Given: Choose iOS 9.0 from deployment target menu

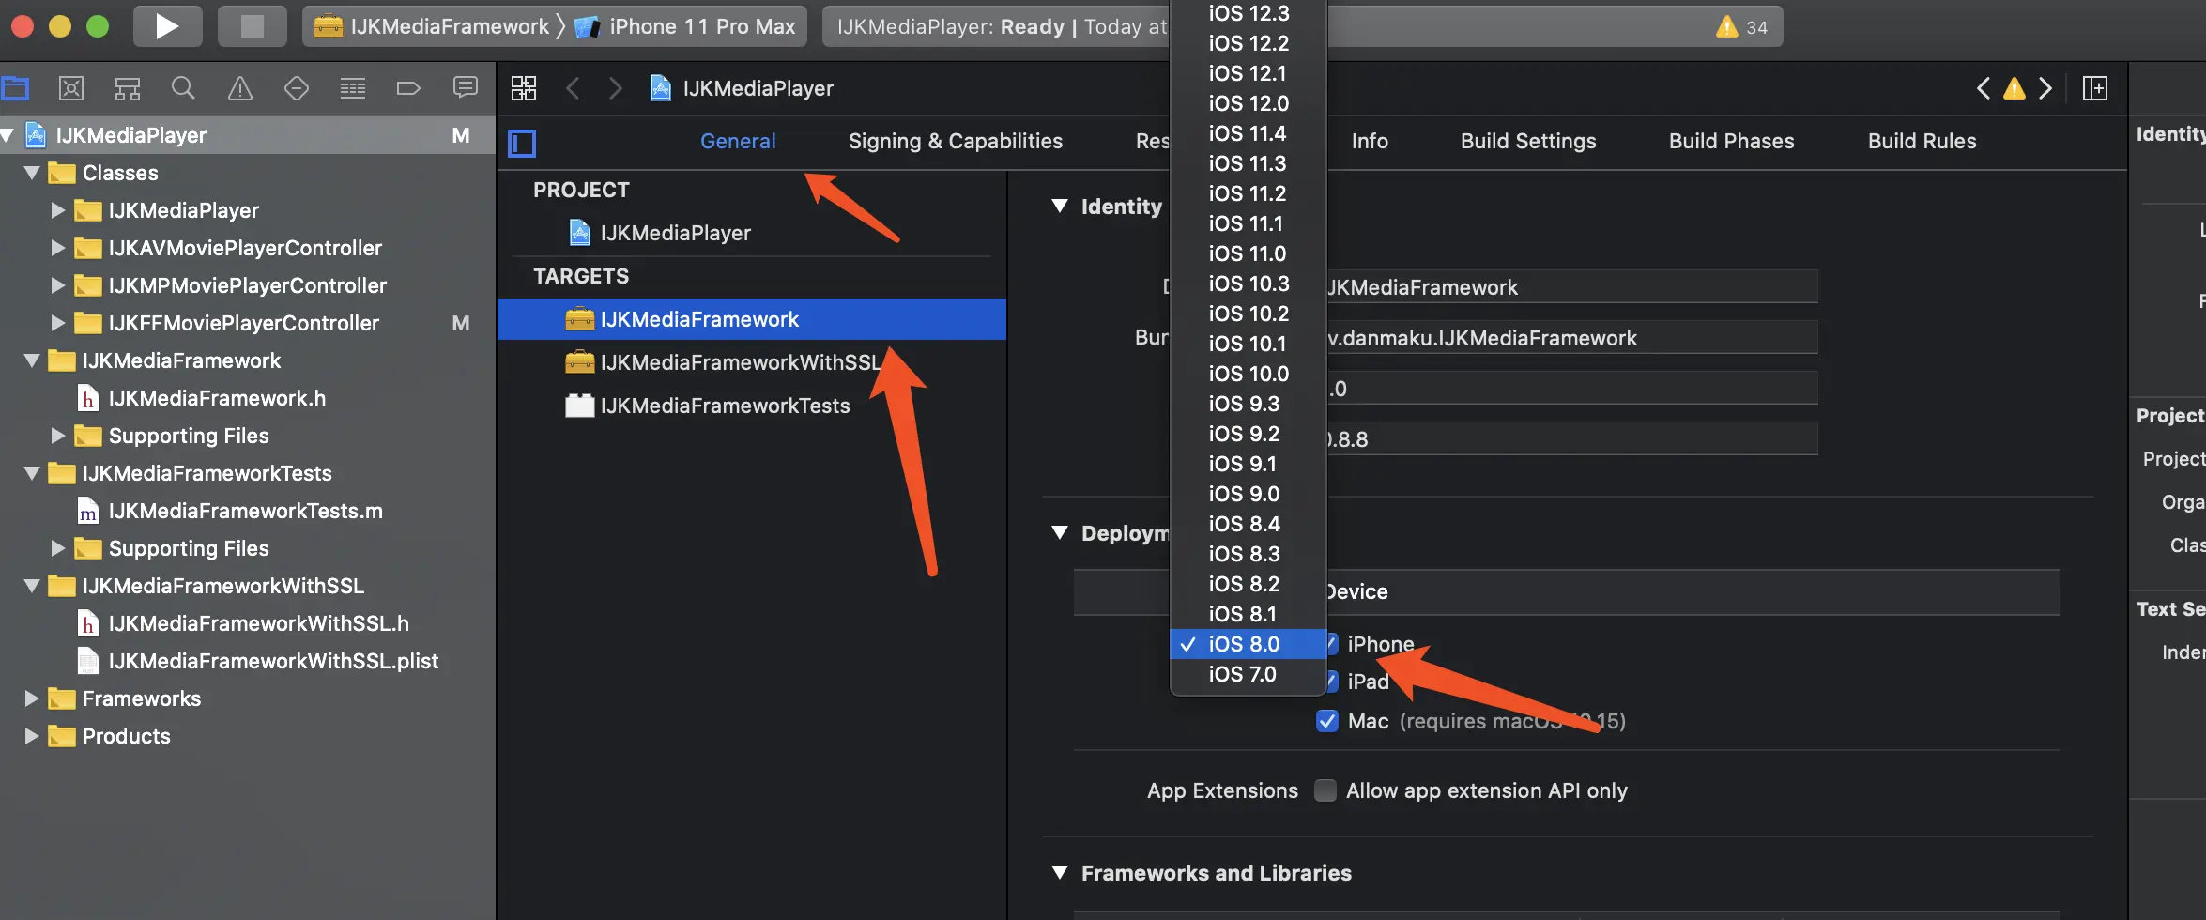Looking at the screenshot, I should [1249, 494].
